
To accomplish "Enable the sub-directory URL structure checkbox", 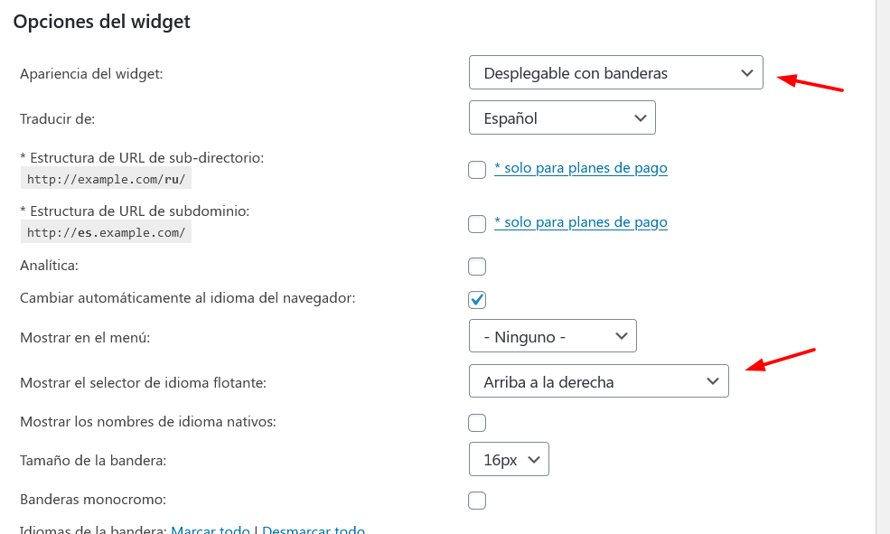I will coord(477,169).
